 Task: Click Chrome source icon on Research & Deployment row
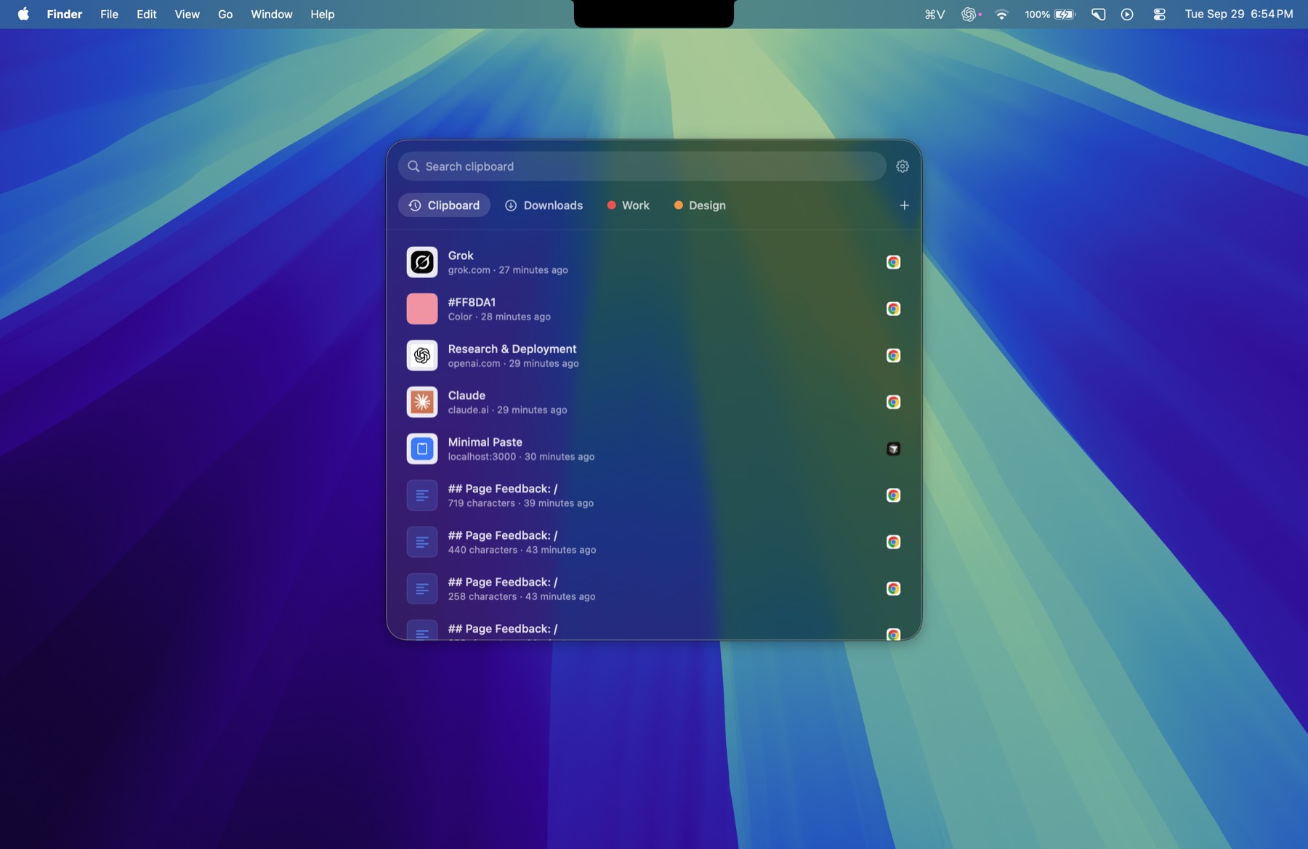[x=894, y=355]
